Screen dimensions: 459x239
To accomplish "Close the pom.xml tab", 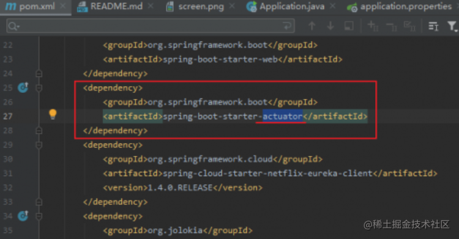I will coord(62,6).
